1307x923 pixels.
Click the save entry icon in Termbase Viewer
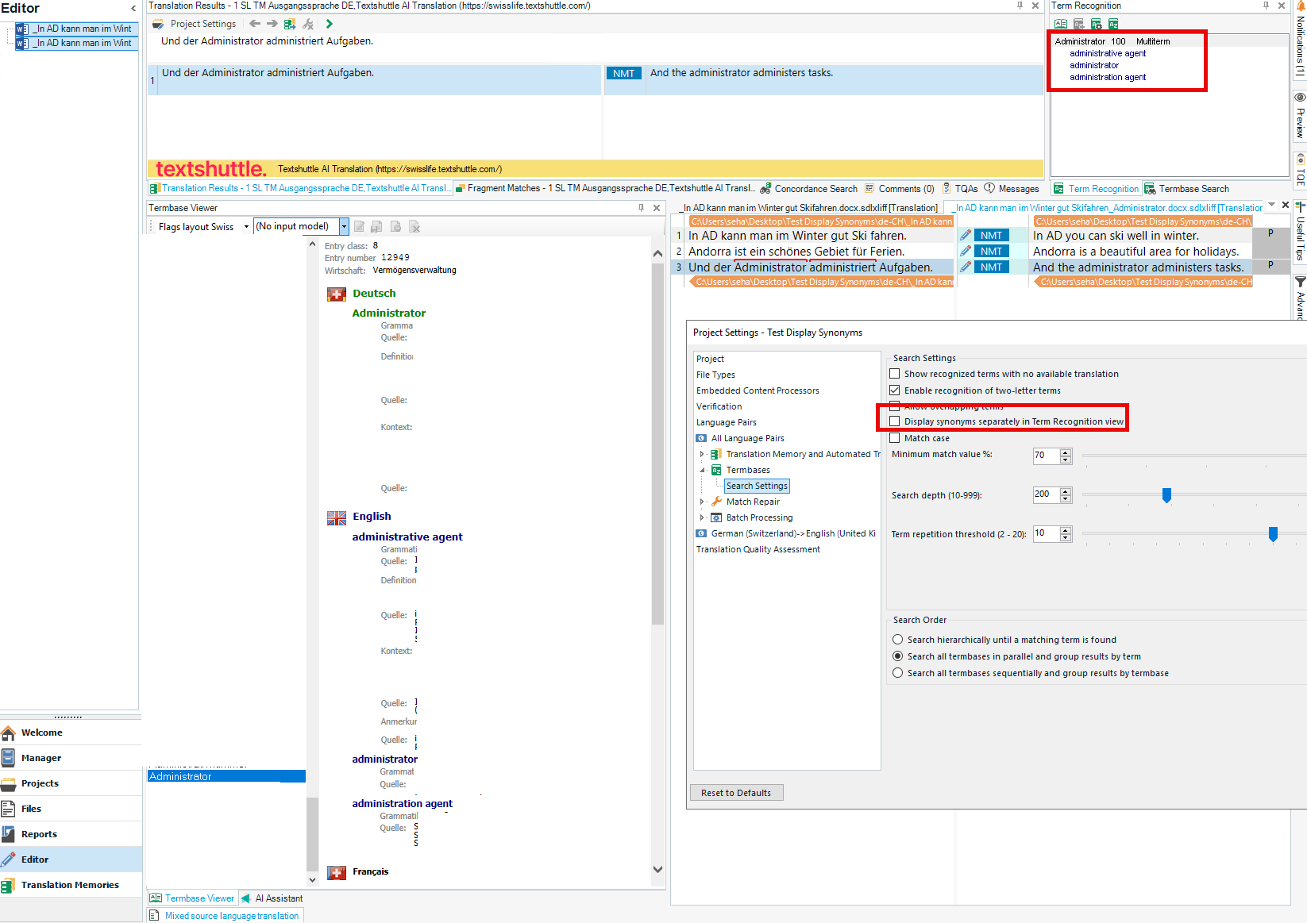pos(377,227)
